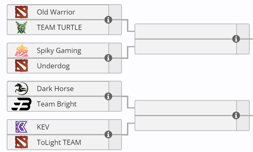Select the Old Warrior team name

(56, 12)
